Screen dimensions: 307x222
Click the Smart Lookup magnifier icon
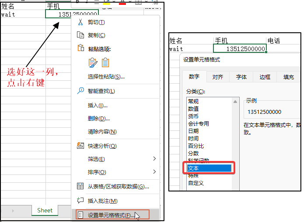[80, 91]
